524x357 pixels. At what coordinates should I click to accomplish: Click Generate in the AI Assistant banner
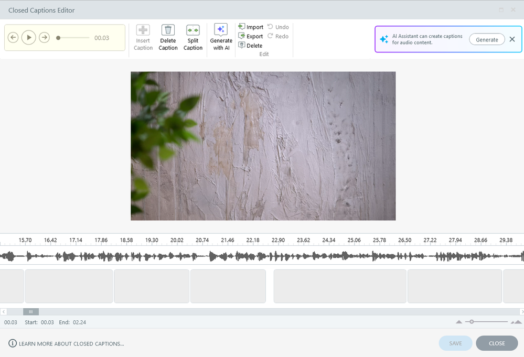coord(487,39)
